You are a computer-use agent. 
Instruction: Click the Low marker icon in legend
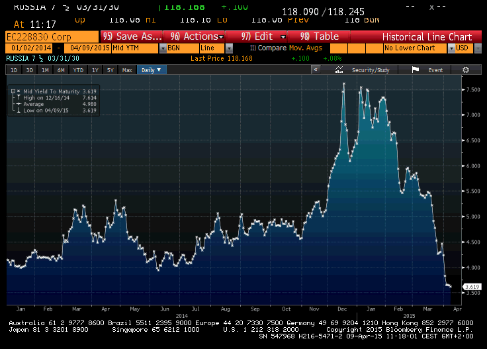19,111
